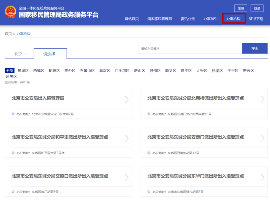Click address text 东城区豆腐池胡同11号
270x200 pixels.
(x=183, y=153)
